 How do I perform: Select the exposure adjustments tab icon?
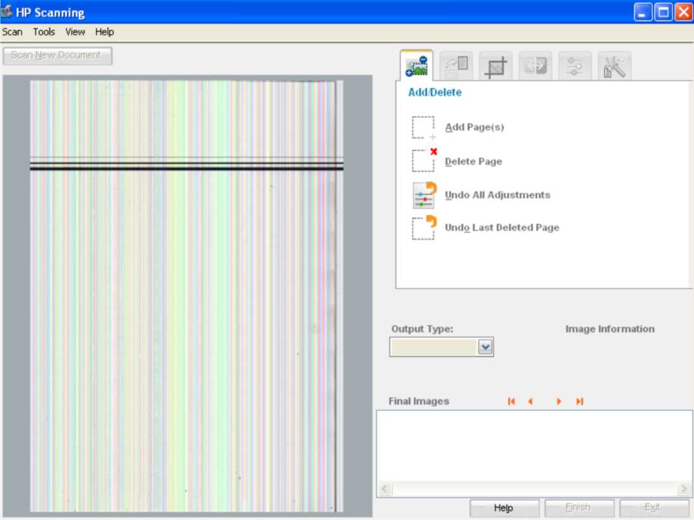tap(573, 65)
